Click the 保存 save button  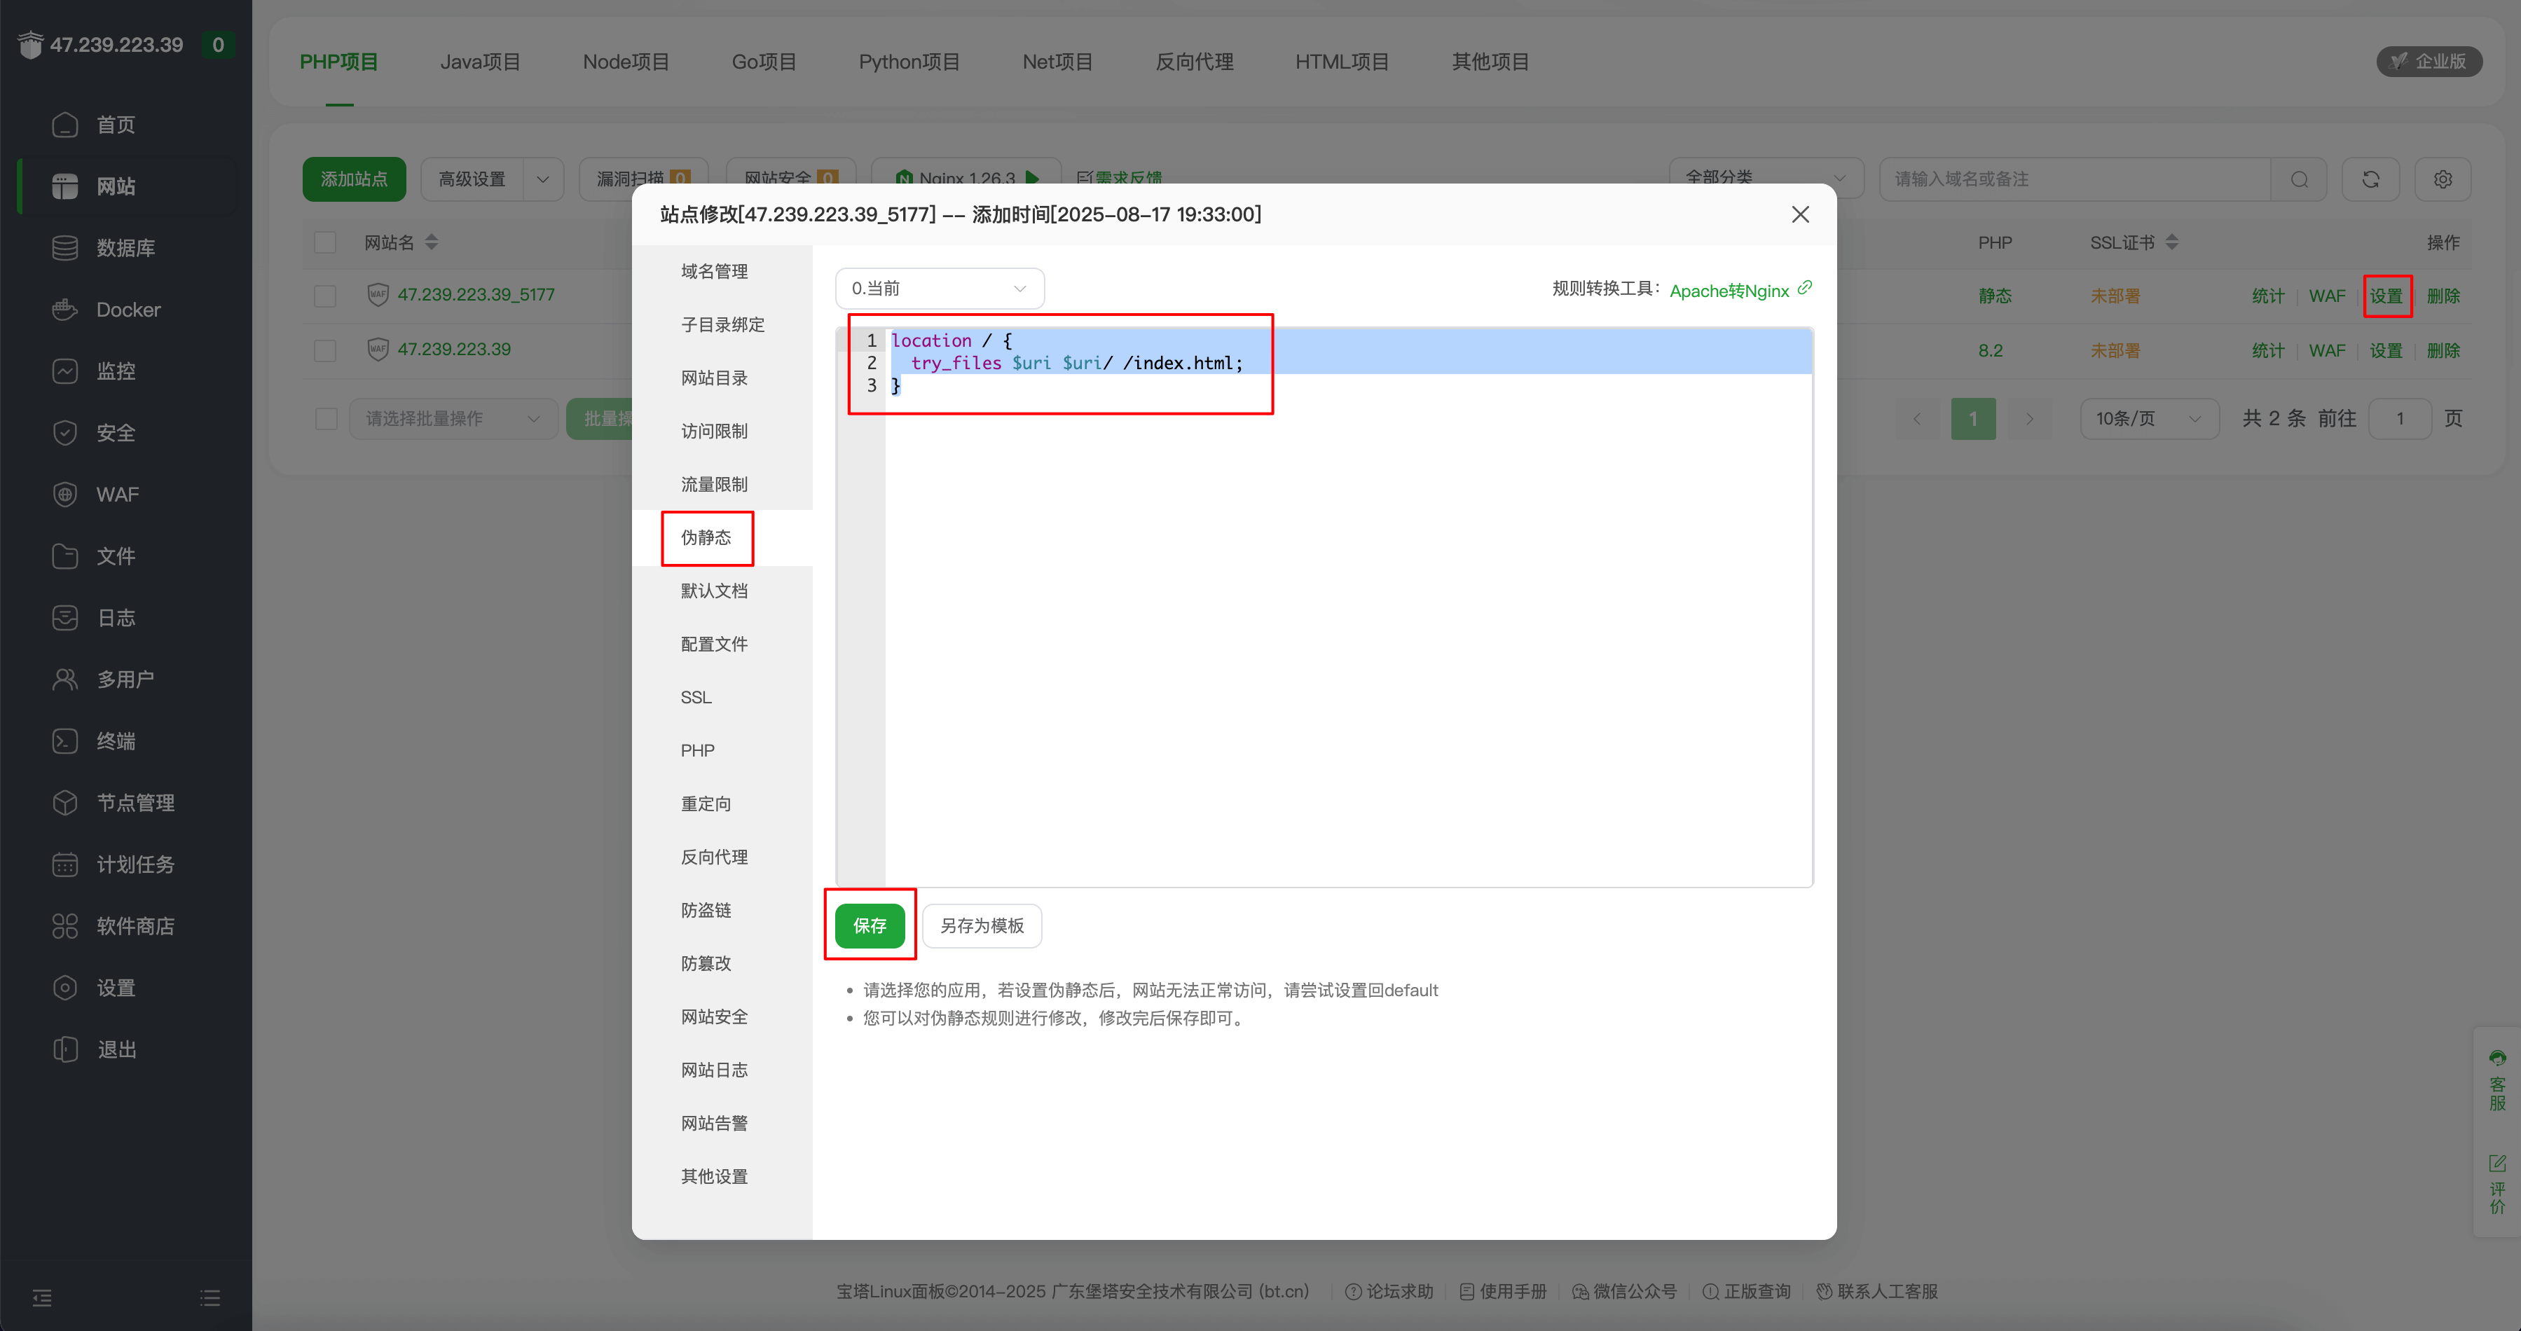tap(869, 925)
